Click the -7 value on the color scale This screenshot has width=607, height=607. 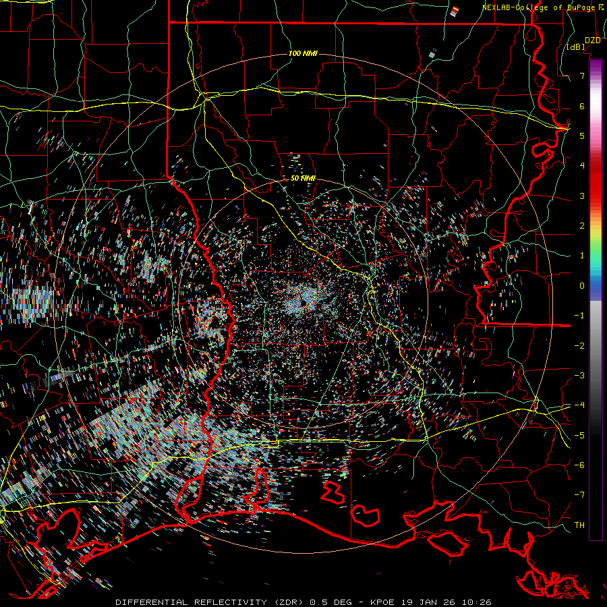click(x=579, y=495)
